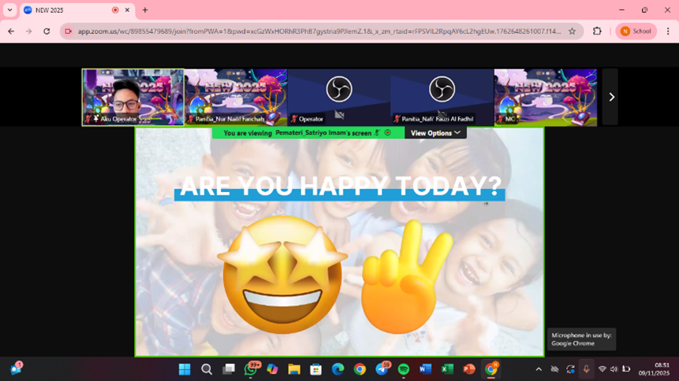The image size is (679, 381).
Task: Open a new browser tab
Action: pos(145,10)
